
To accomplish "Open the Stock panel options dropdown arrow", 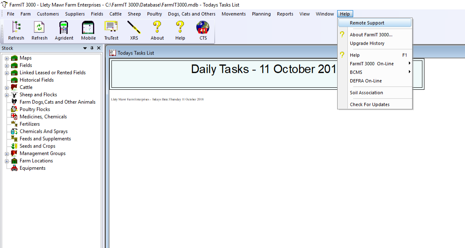I will click(85, 48).
